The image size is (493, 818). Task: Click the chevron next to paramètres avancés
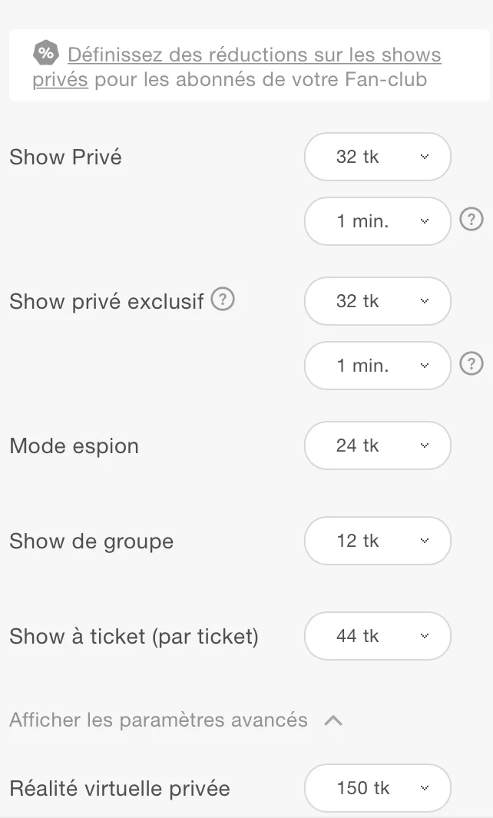coord(333,720)
